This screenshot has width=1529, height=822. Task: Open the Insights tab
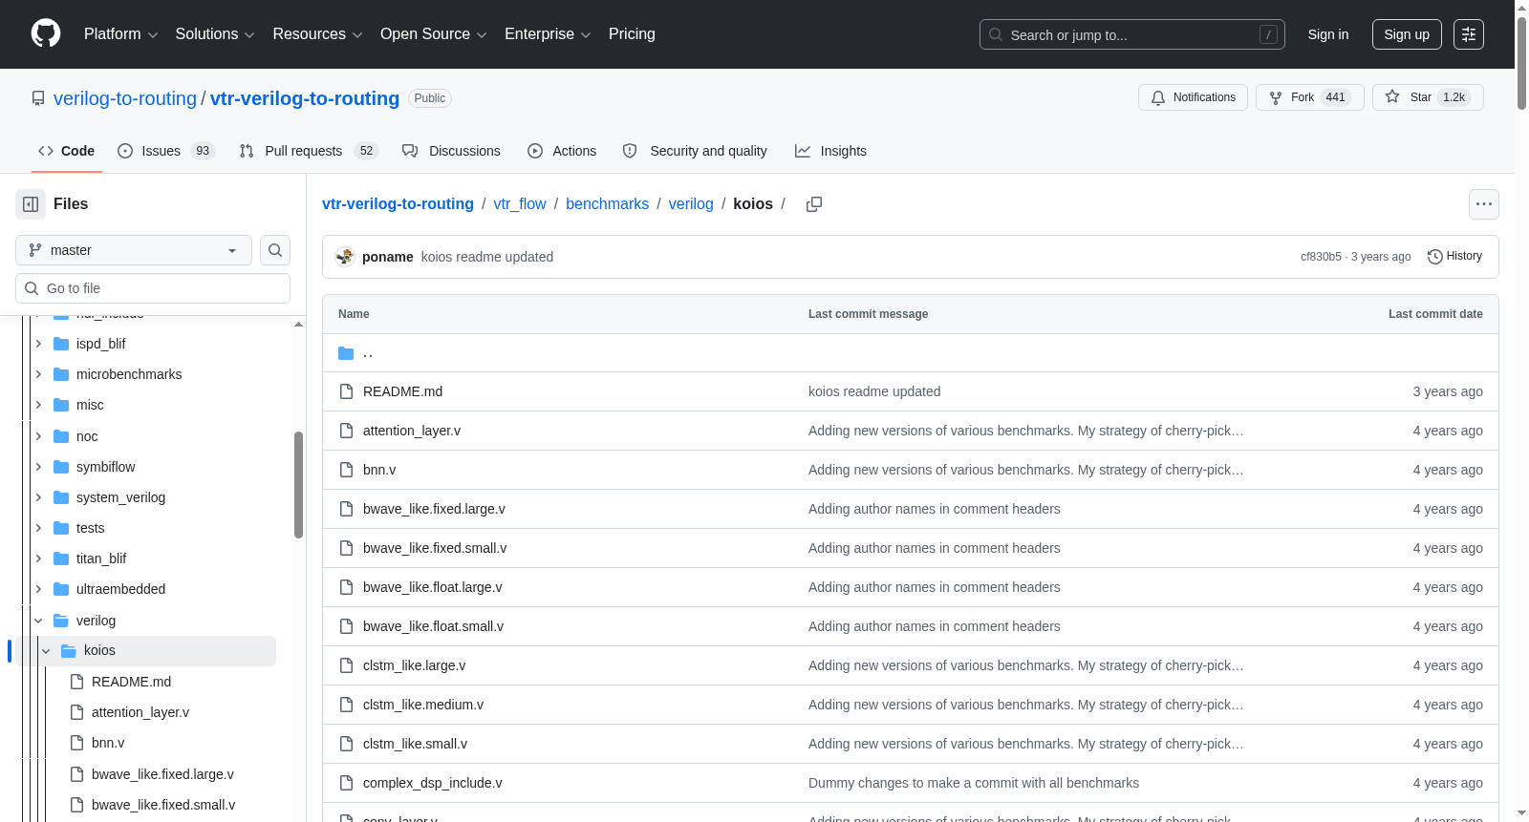click(x=830, y=151)
